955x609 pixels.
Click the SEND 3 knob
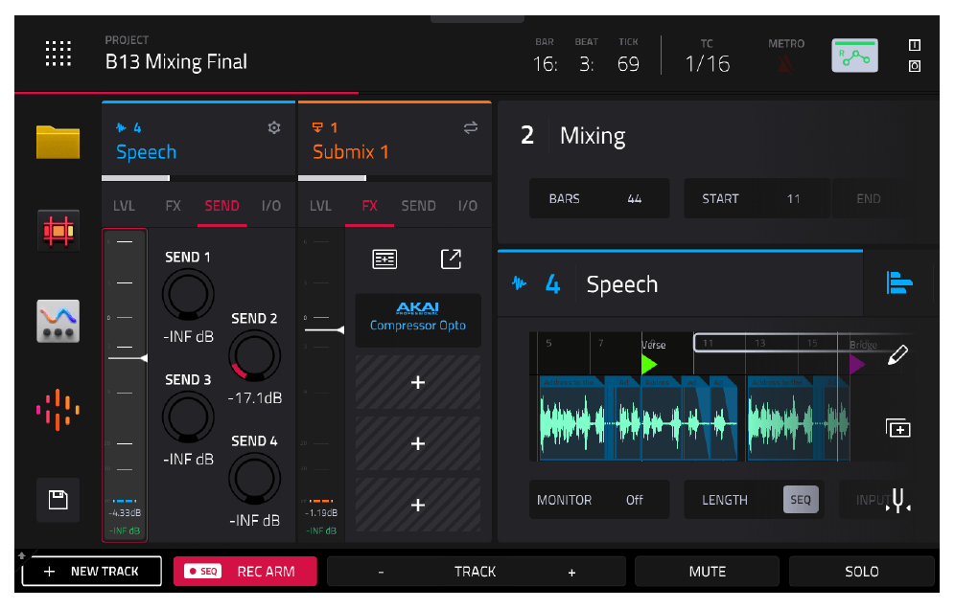click(x=188, y=417)
